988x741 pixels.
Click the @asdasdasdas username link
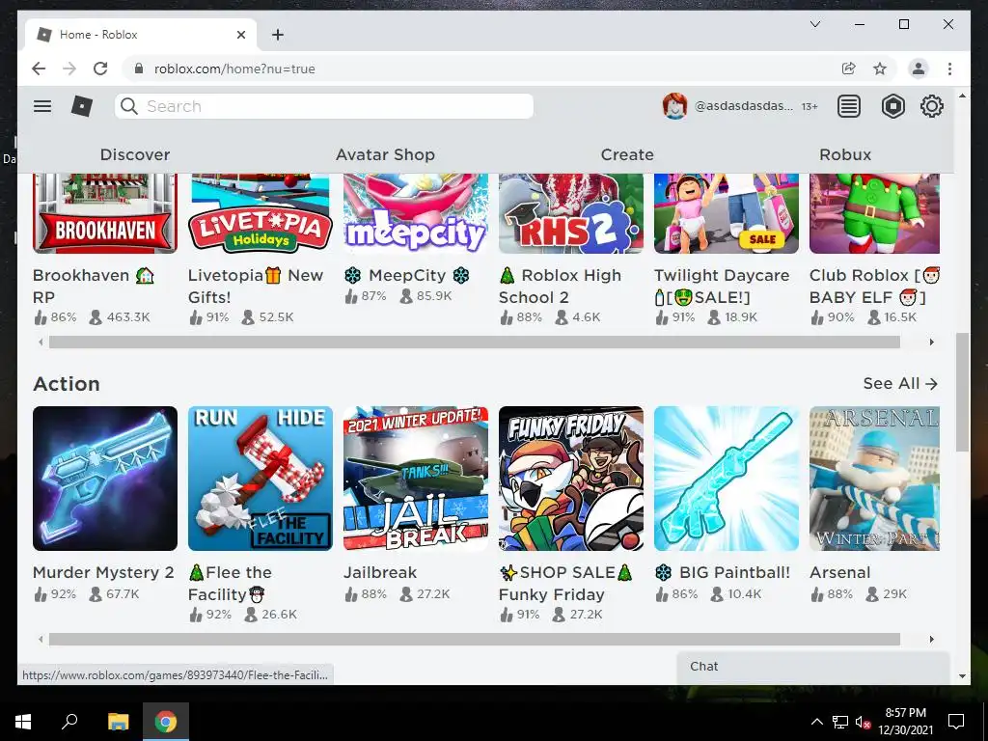click(744, 106)
